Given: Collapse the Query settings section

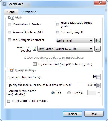Looking at the screenshot, I should [x=9, y=70].
